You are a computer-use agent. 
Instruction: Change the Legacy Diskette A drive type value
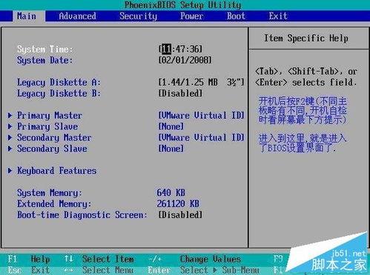tap(201, 82)
